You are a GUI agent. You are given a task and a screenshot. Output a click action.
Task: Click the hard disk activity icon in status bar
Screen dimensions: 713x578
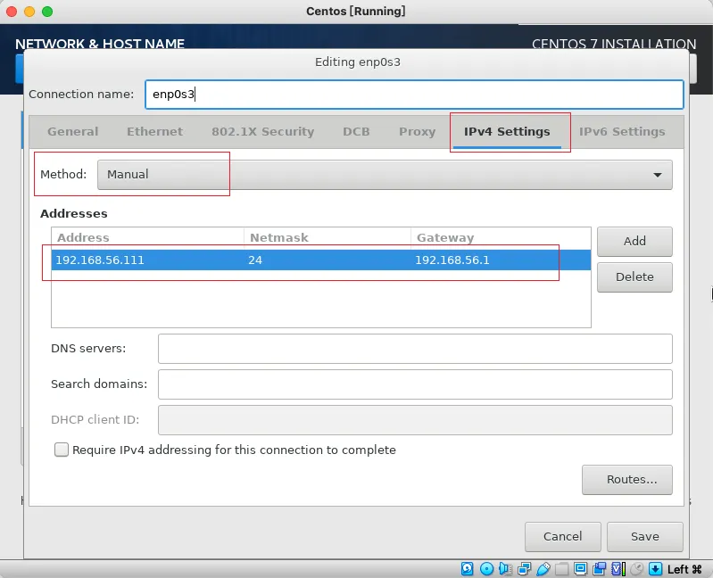(467, 569)
